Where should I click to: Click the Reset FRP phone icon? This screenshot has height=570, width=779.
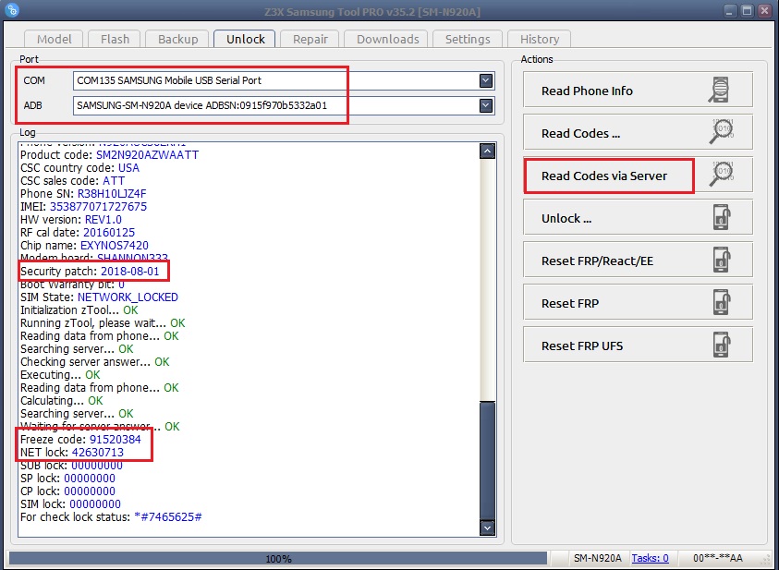(x=722, y=302)
